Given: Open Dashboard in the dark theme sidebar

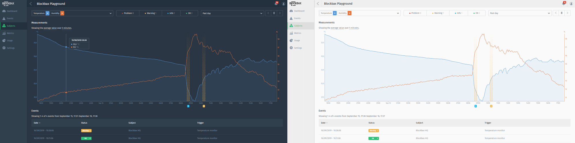Looking at the screenshot, I should (x=12, y=11).
